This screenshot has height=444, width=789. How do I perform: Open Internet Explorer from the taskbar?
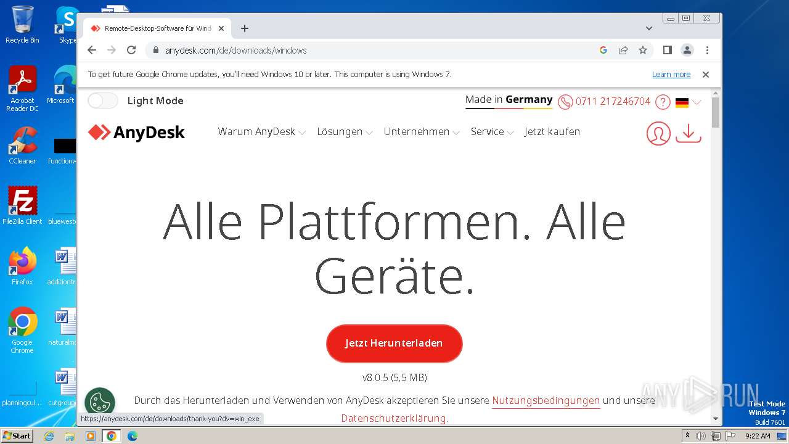[x=49, y=436]
